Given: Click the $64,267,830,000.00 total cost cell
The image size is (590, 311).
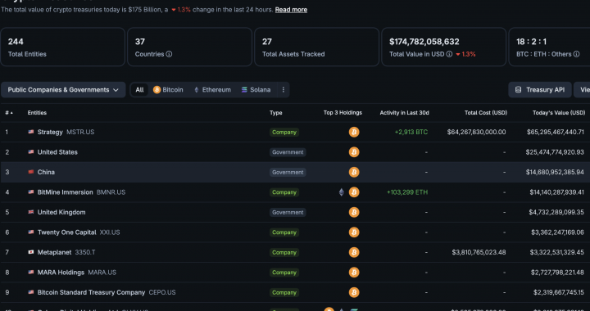Looking at the screenshot, I should (x=476, y=133).
